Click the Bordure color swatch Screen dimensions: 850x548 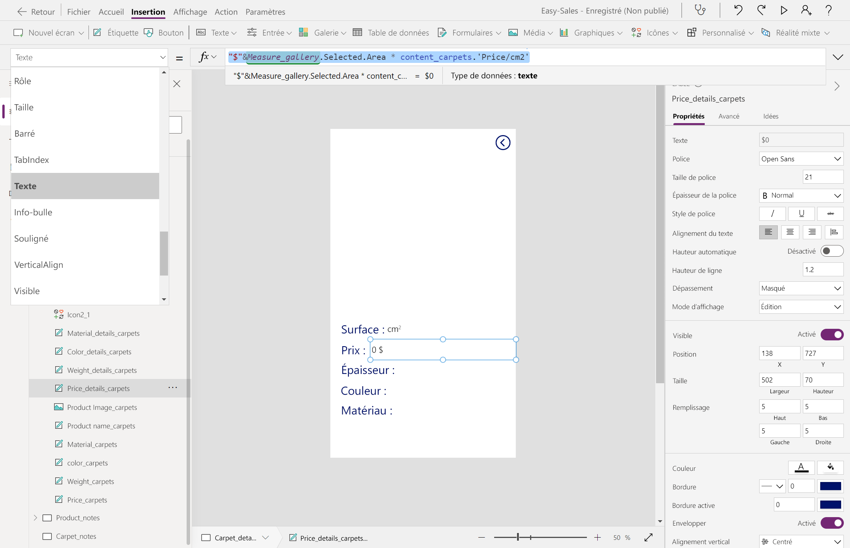[831, 486]
